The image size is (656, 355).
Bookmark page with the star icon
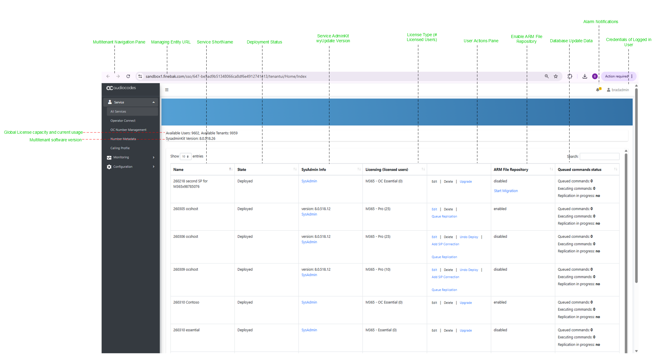pyautogui.click(x=556, y=77)
